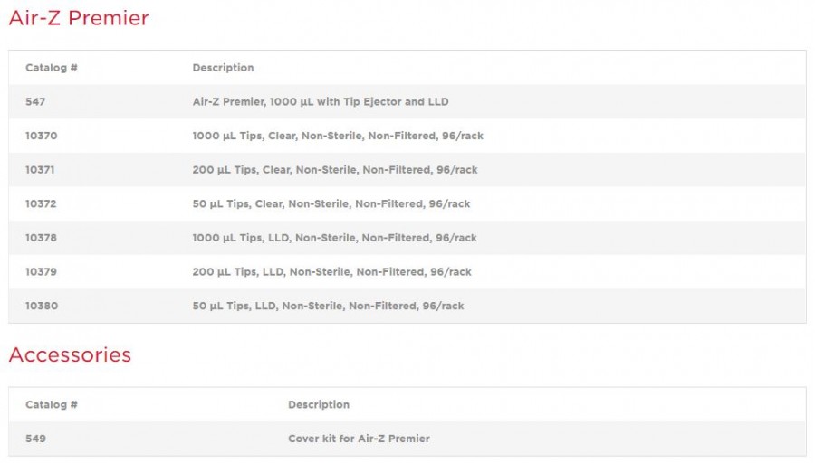Click Catalog # header in Air-Z Premier table

[x=51, y=68]
